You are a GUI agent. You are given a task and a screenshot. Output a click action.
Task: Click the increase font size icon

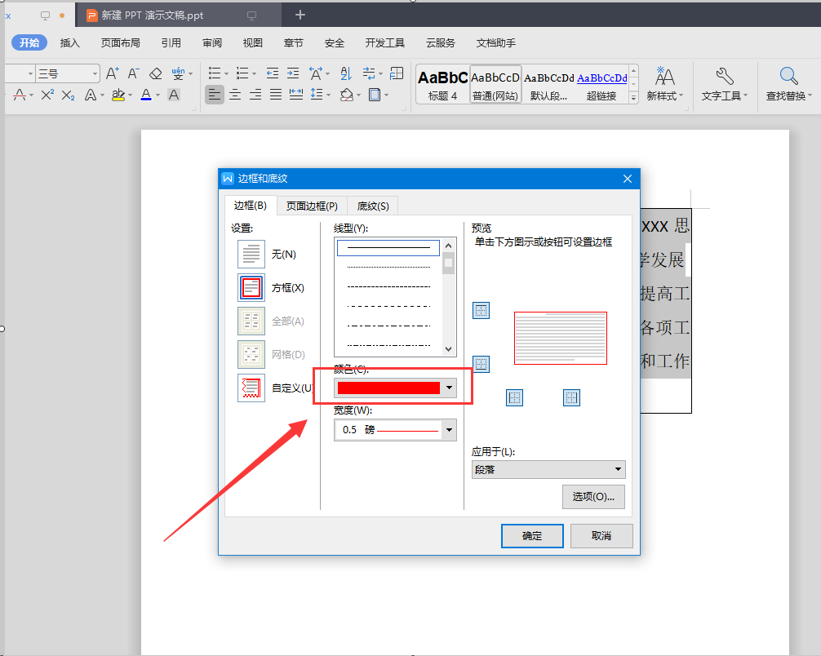[112, 73]
